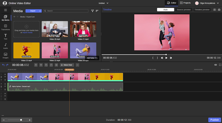Select Video 23.mp4 thumbnail

(x=26, y=50)
